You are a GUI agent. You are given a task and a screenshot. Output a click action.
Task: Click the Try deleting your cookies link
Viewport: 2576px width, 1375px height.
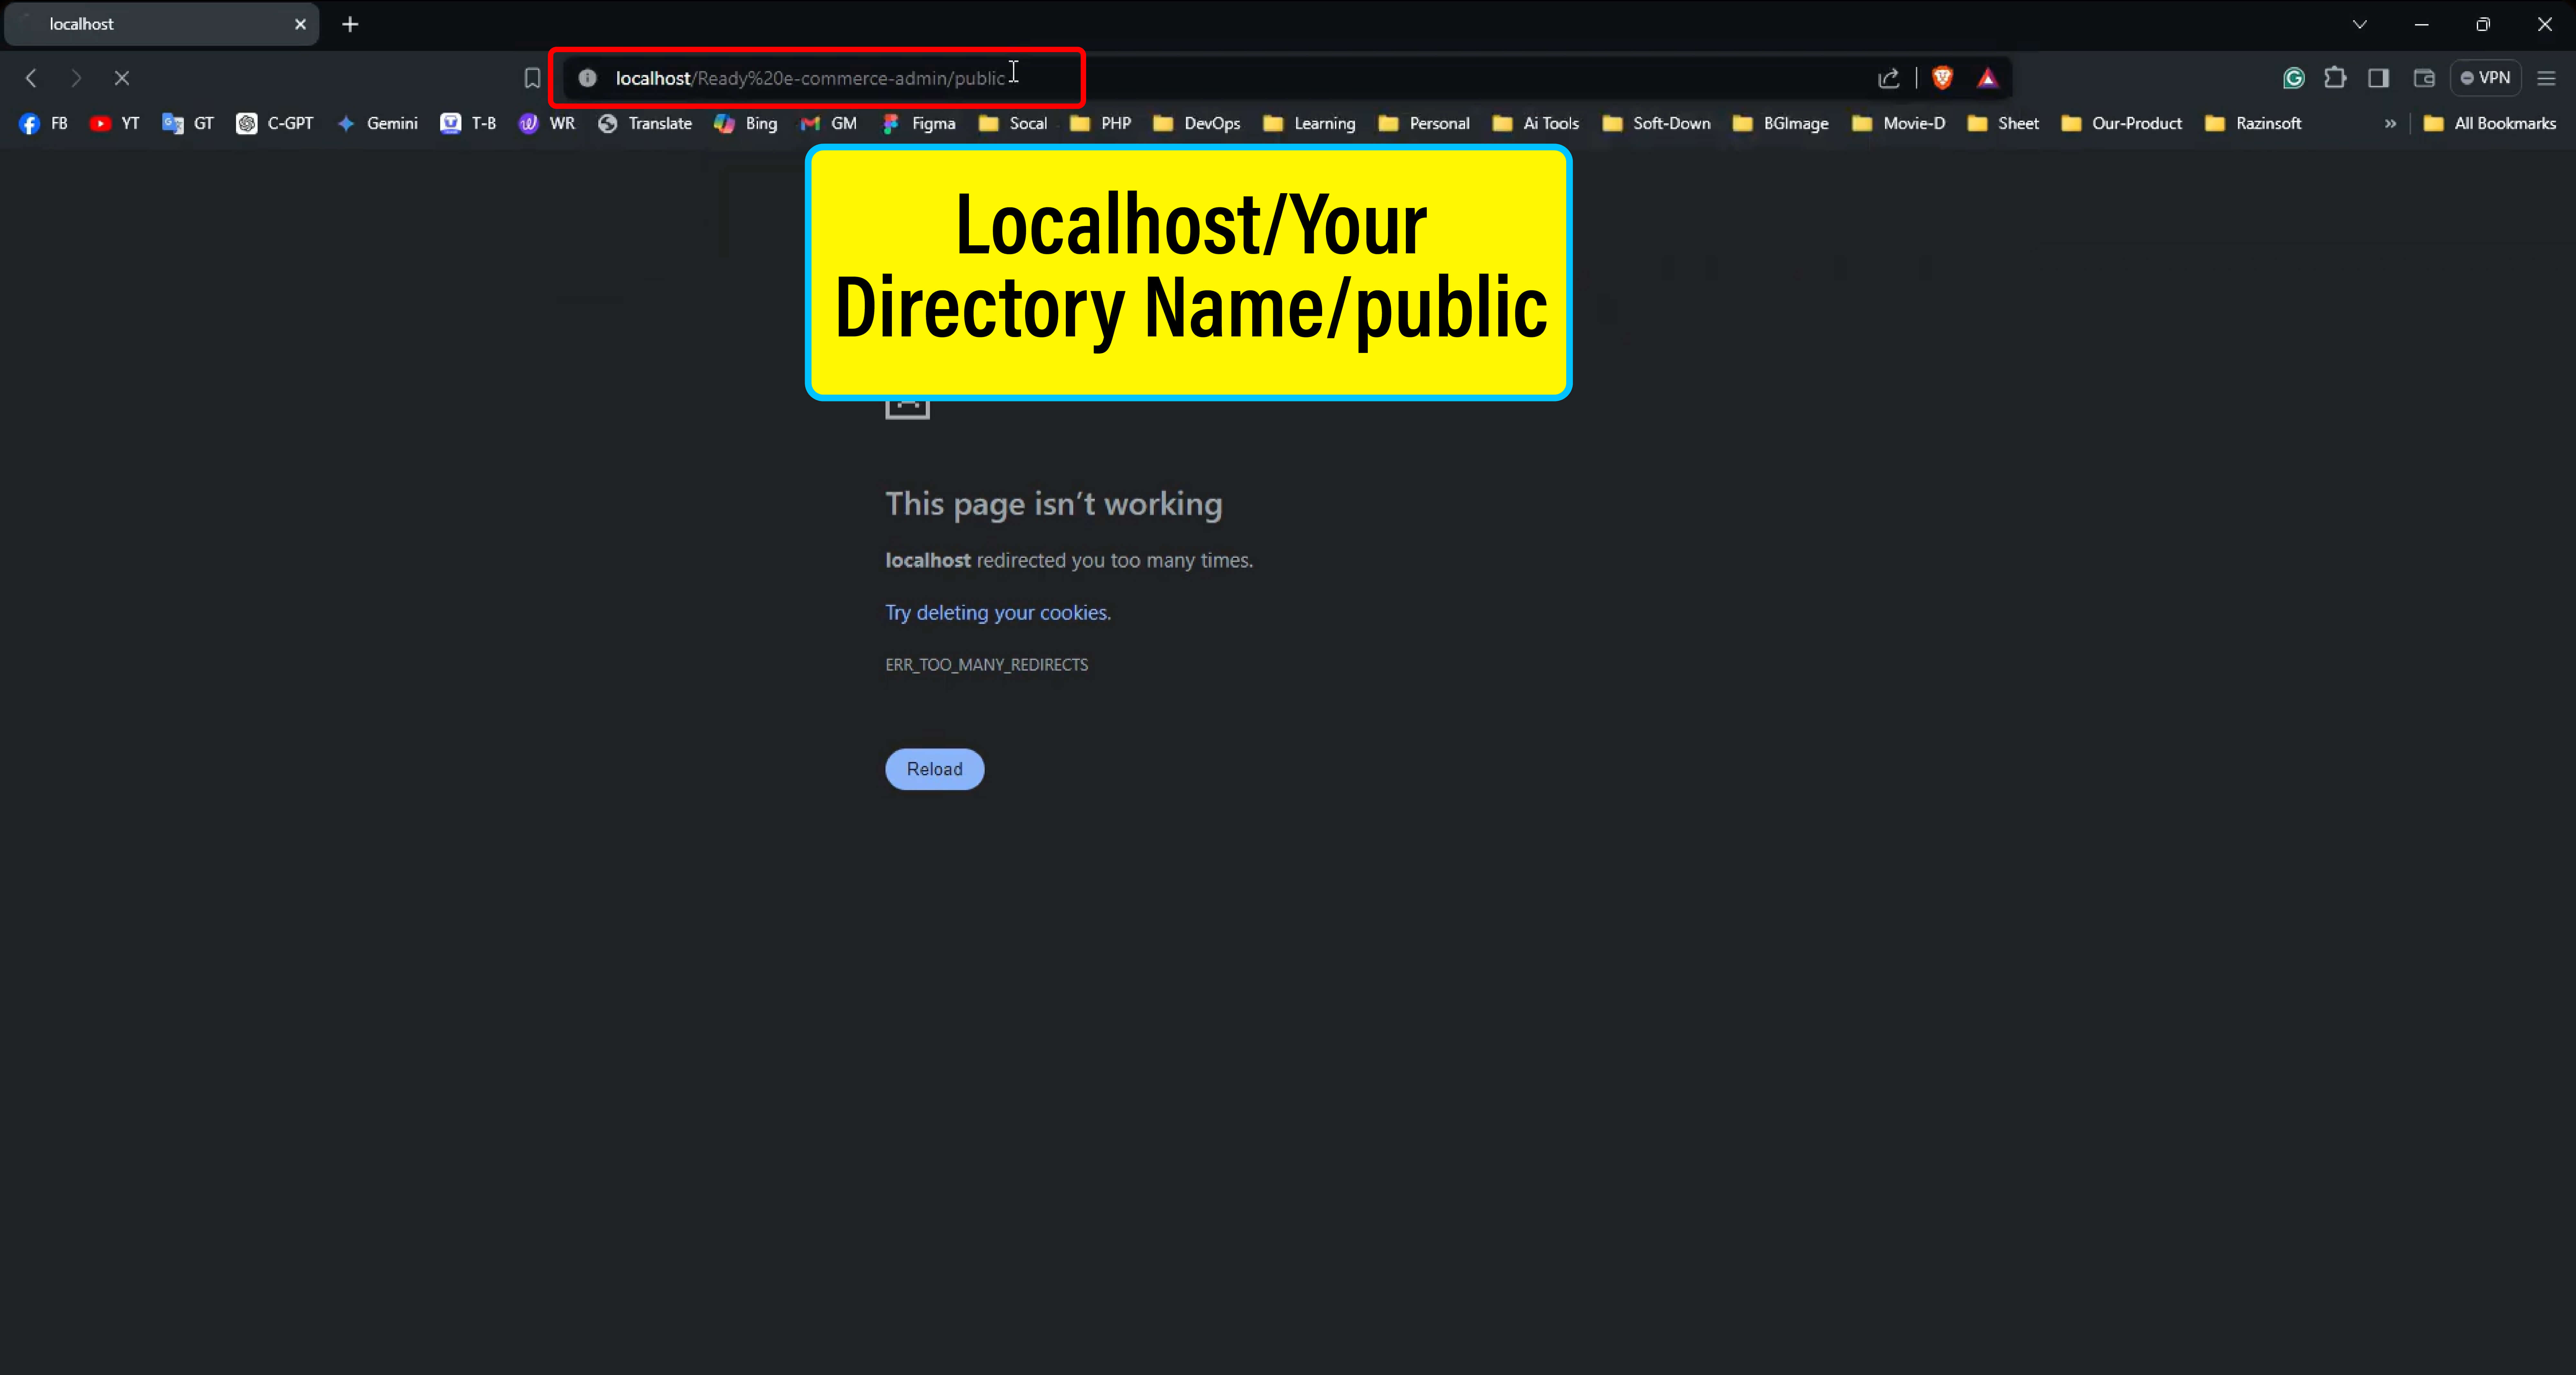[997, 610]
